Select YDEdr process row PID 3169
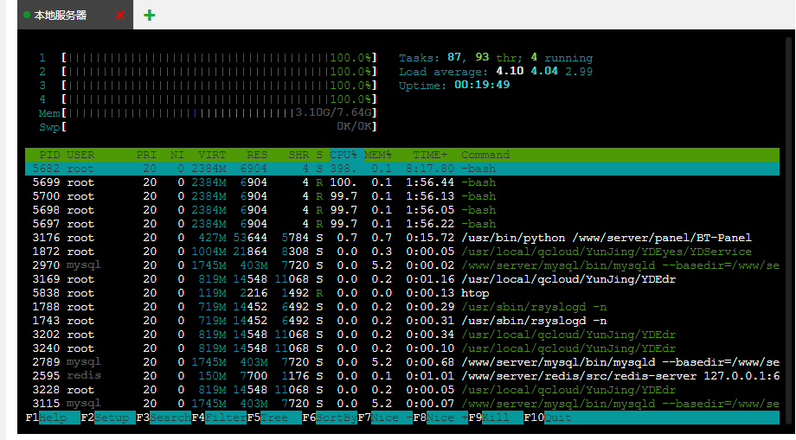796x440 pixels. (x=402, y=279)
